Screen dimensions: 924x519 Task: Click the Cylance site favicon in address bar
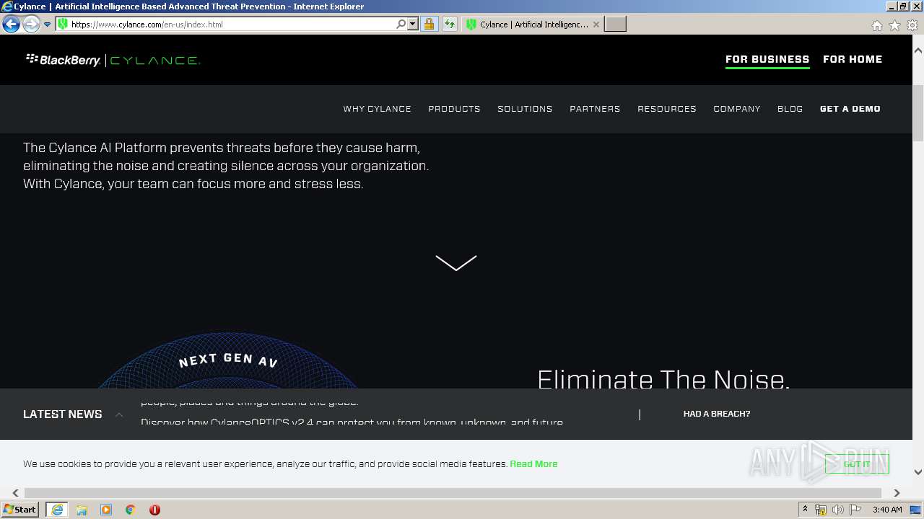tap(63, 24)
